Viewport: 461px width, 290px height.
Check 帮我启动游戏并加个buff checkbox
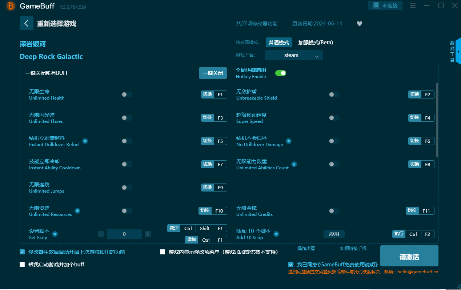coord(23,265)
